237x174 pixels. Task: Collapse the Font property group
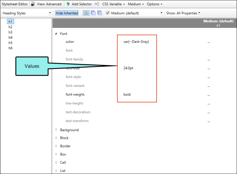56,34
